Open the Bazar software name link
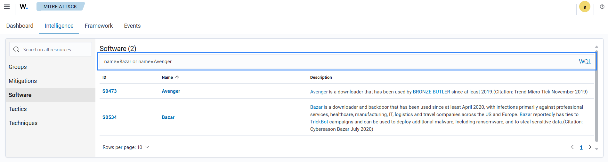 click(x=168, y=117)
